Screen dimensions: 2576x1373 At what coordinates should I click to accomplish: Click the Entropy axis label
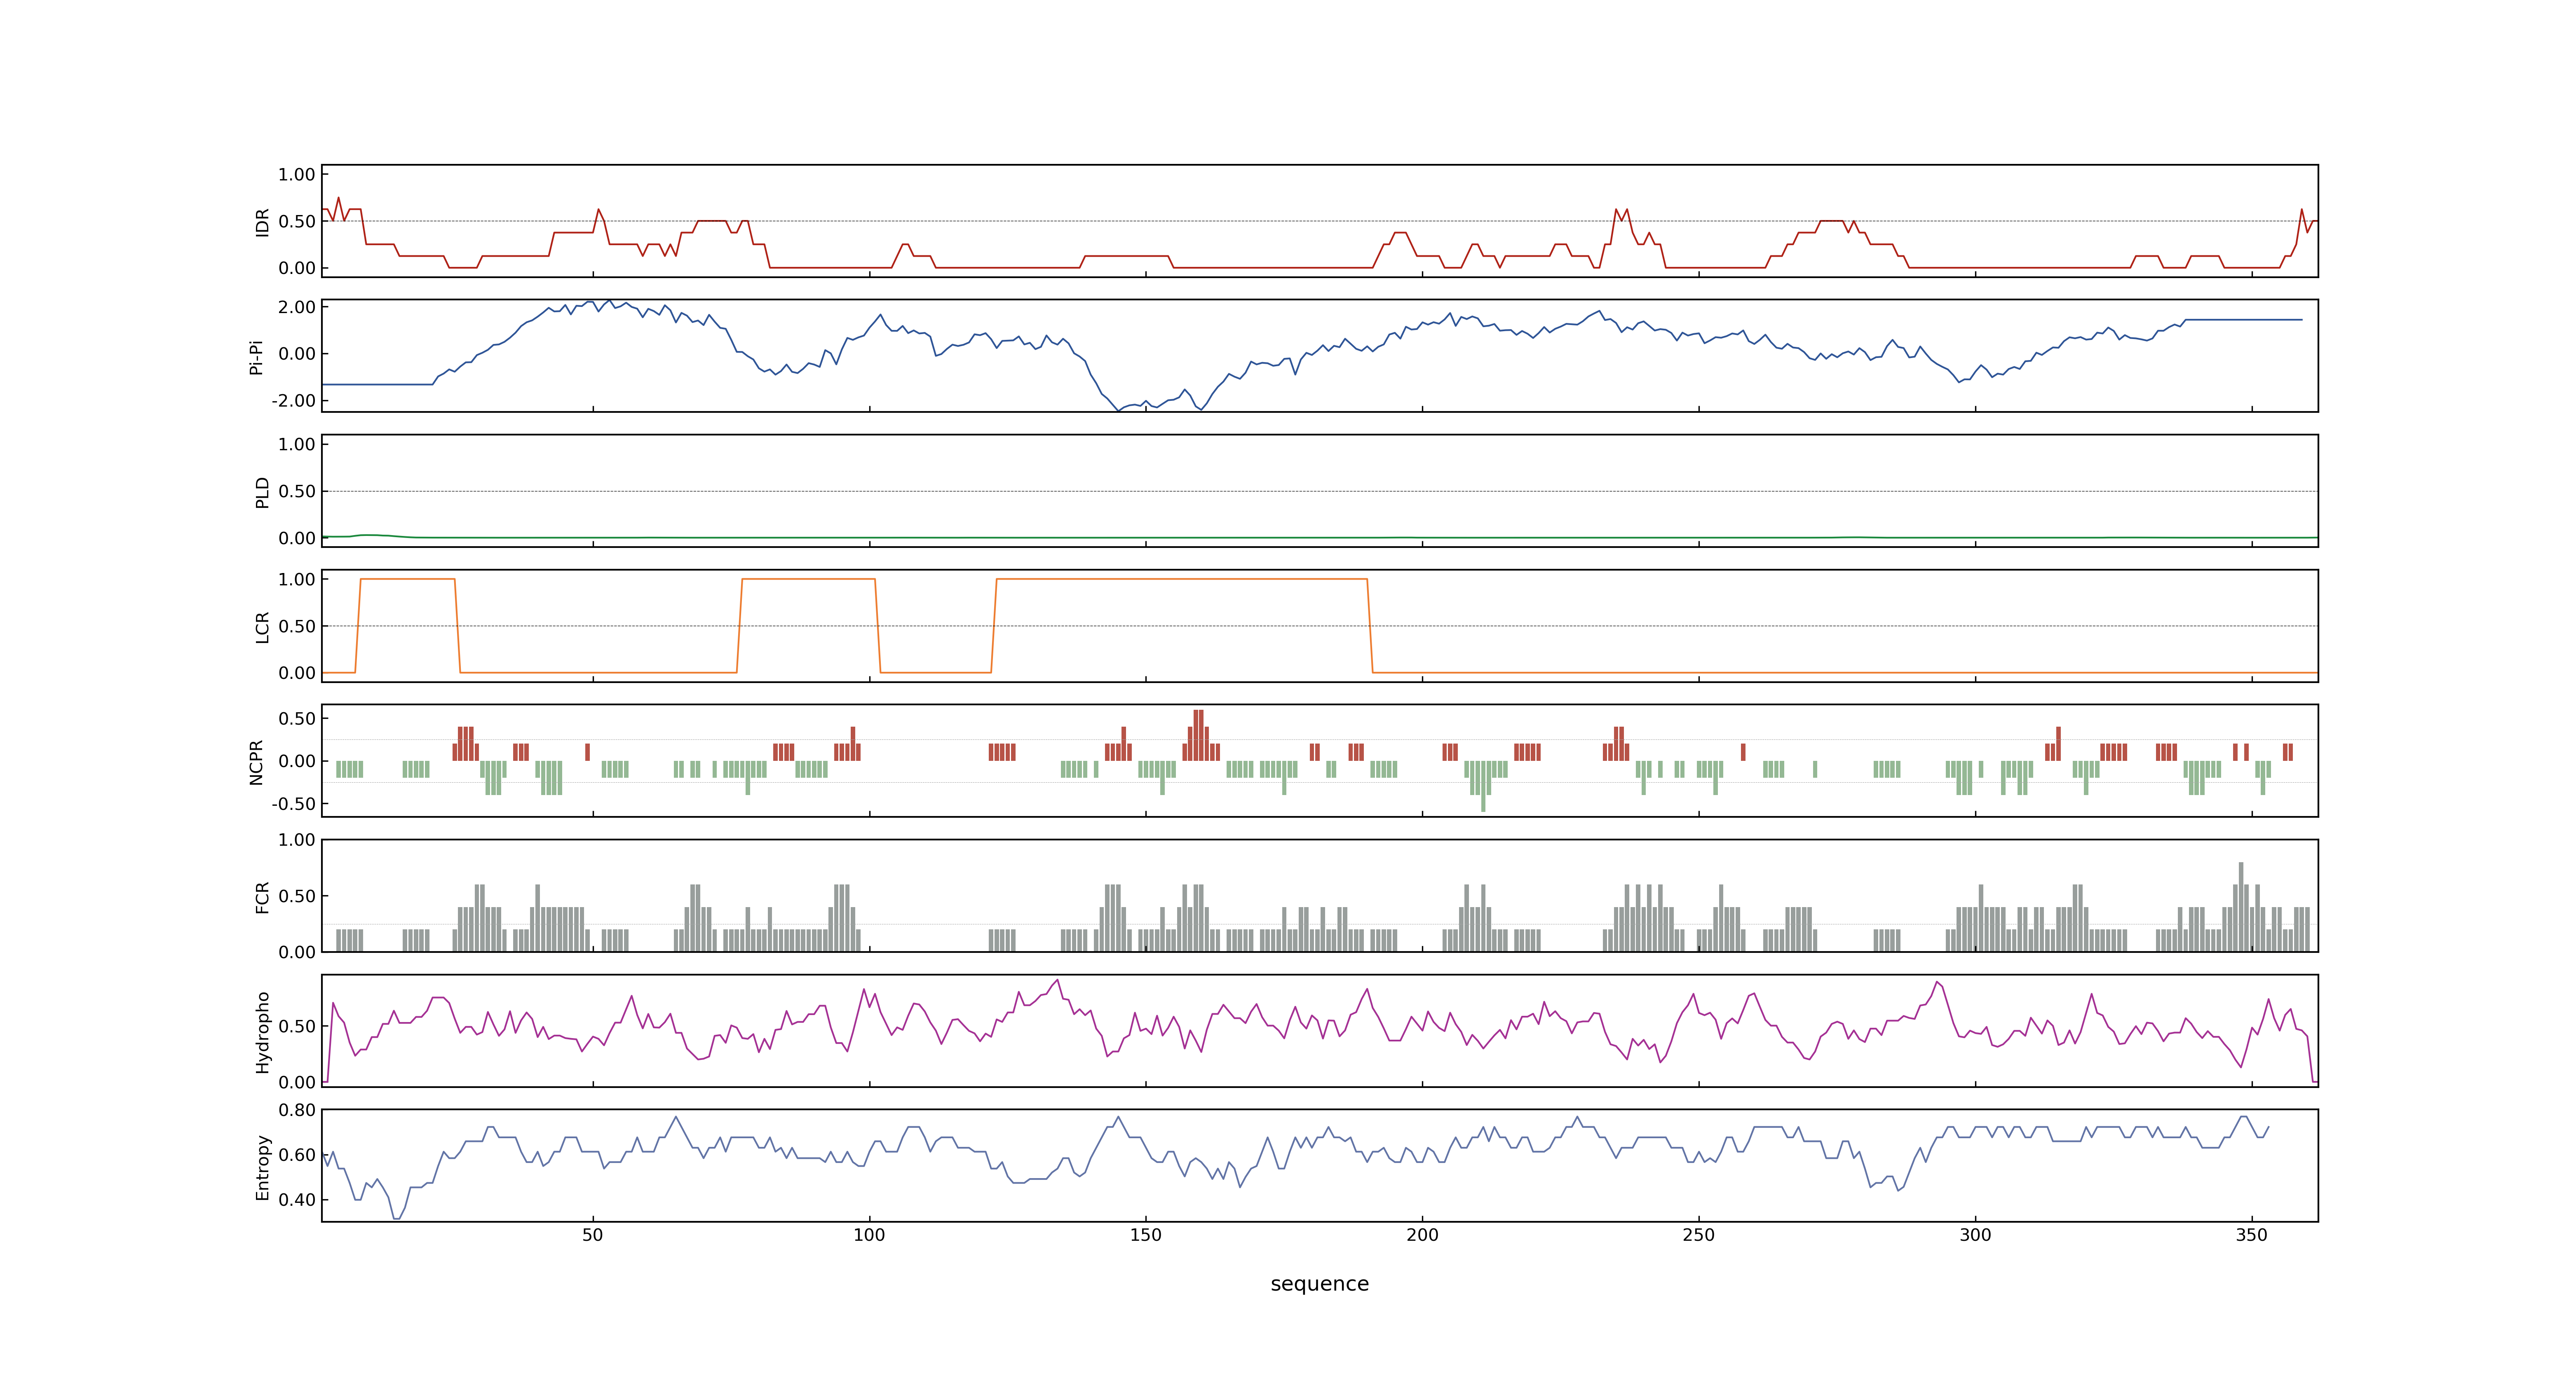pyautogui.click(x=262, y=1166)
